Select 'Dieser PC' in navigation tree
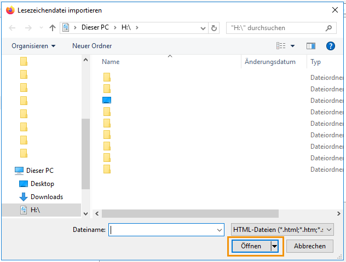346x262 pixels. (x=40, y=171)
